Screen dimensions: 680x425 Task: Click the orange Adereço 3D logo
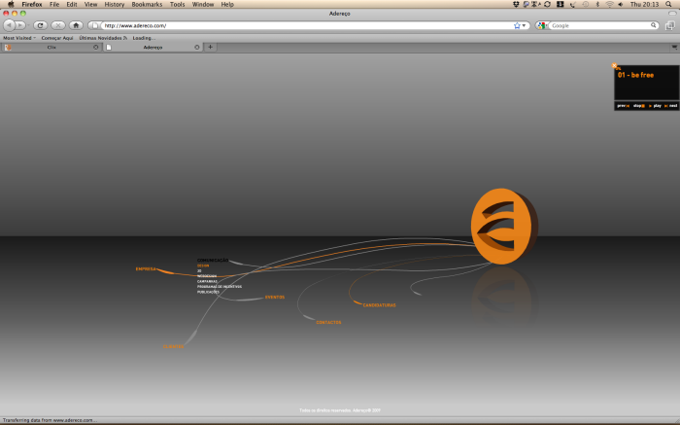point(504,226)
